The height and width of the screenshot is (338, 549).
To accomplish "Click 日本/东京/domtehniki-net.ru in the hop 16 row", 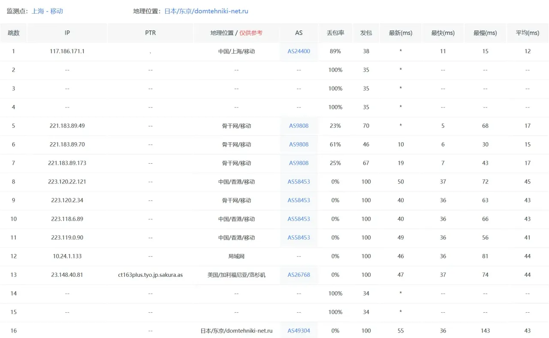I will tap(236, 331).
